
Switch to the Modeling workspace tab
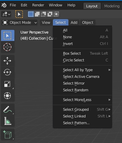[x=112, y=6]
